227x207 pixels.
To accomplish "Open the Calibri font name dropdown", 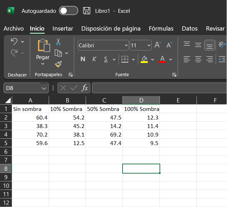I will (126, 46).
